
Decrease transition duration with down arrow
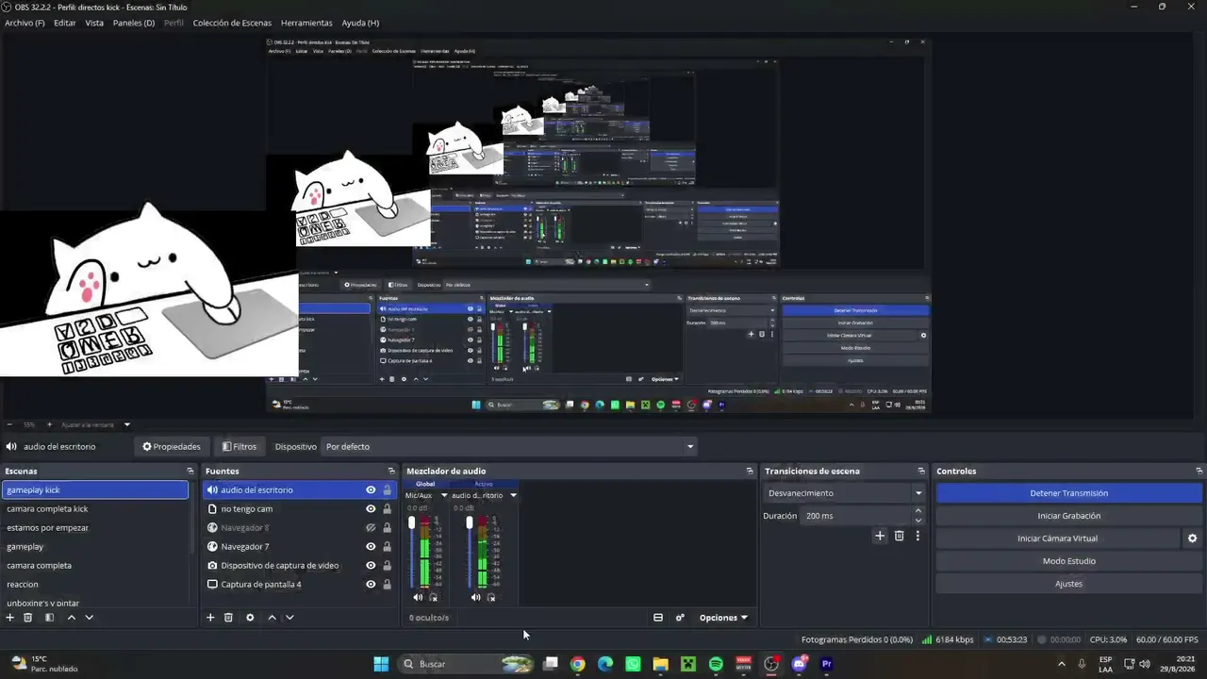coord(918,521)
